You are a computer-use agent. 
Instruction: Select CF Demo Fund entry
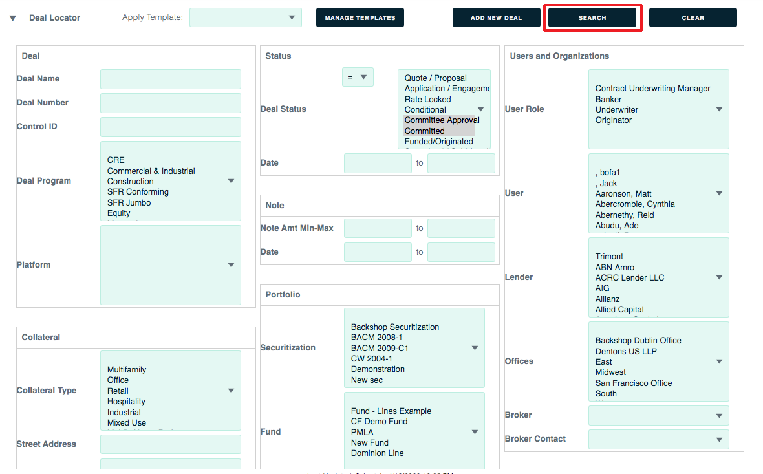[379, 422]
